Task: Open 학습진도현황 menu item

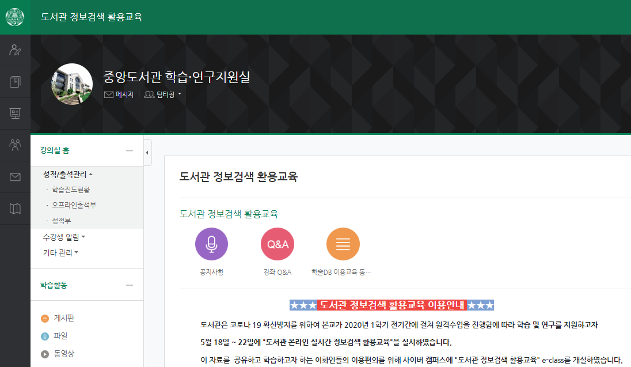Action: tap(71, 190)
